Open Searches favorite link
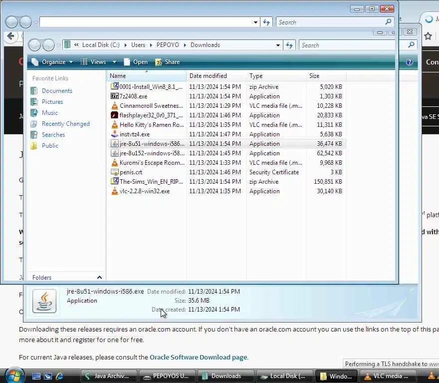Viewport: 439px width, 383px height. tap(53, 135)
